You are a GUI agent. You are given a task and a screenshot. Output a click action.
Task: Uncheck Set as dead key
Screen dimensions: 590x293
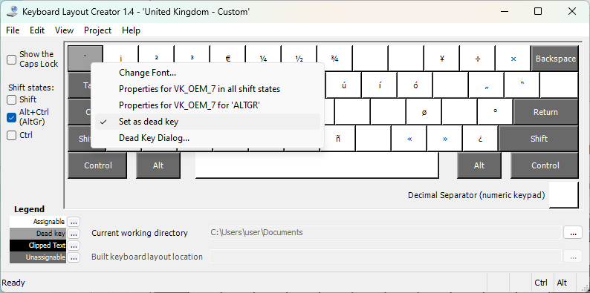pyautogui.click(x=207, y=122)
